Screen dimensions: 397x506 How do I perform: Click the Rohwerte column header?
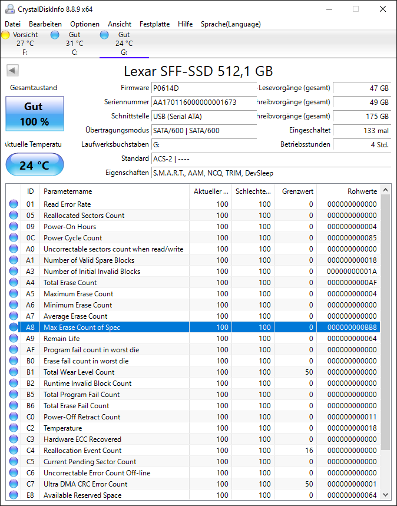(x=348, y=191)
